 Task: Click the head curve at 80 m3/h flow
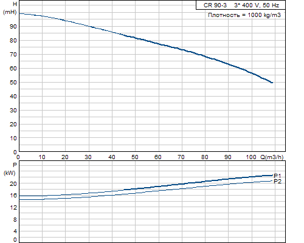point(205,56)
